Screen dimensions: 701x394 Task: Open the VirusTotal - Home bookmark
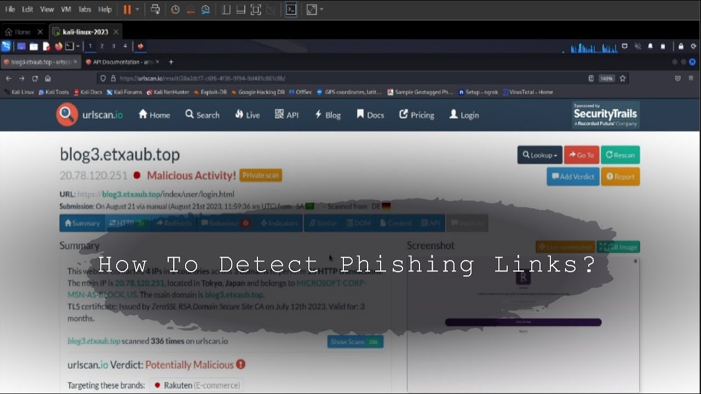pyautogui.click(x=527, y=92)
